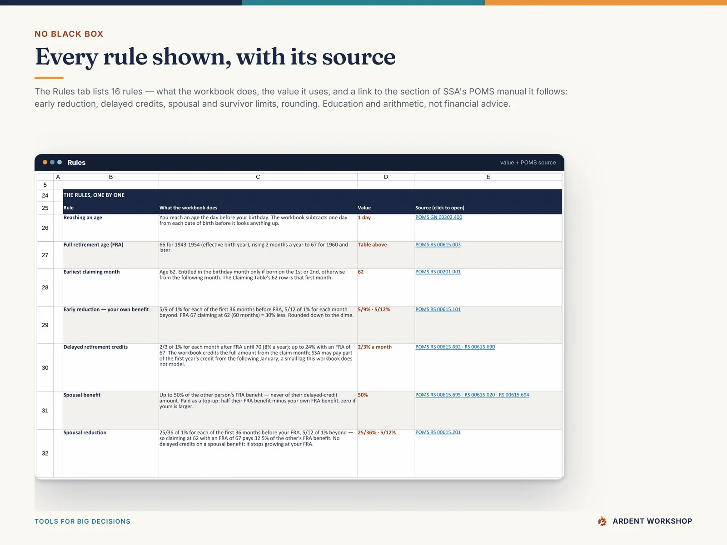
Task: Select 'Full retirement age (FRA)' cell
Action: pos(111,255)
